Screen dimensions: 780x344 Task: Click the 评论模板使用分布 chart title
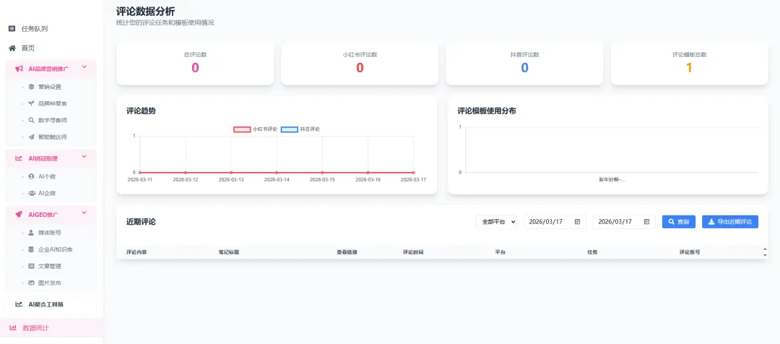click(487, 111)
